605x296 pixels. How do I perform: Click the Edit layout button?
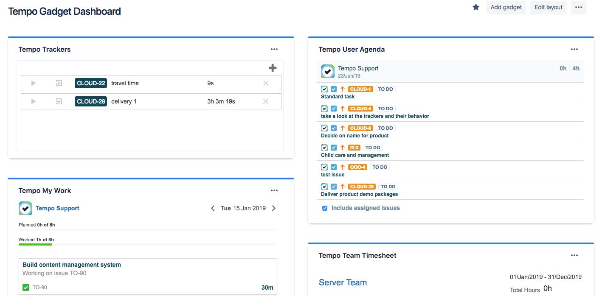pyautogui.click(x=548, y=7)
